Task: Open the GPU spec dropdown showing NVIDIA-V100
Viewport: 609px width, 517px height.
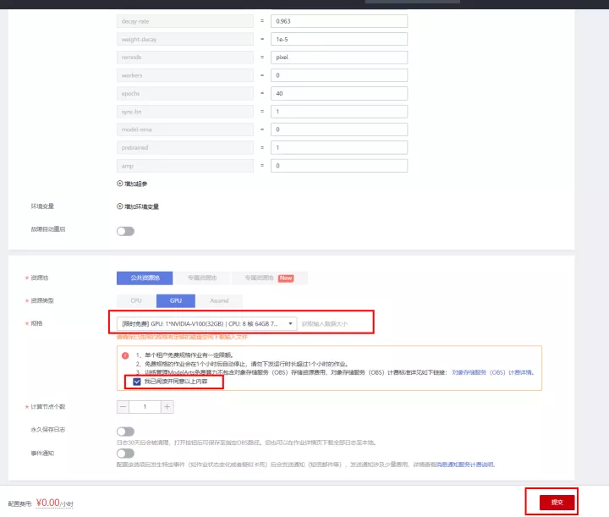Action: tap(206, 323)
